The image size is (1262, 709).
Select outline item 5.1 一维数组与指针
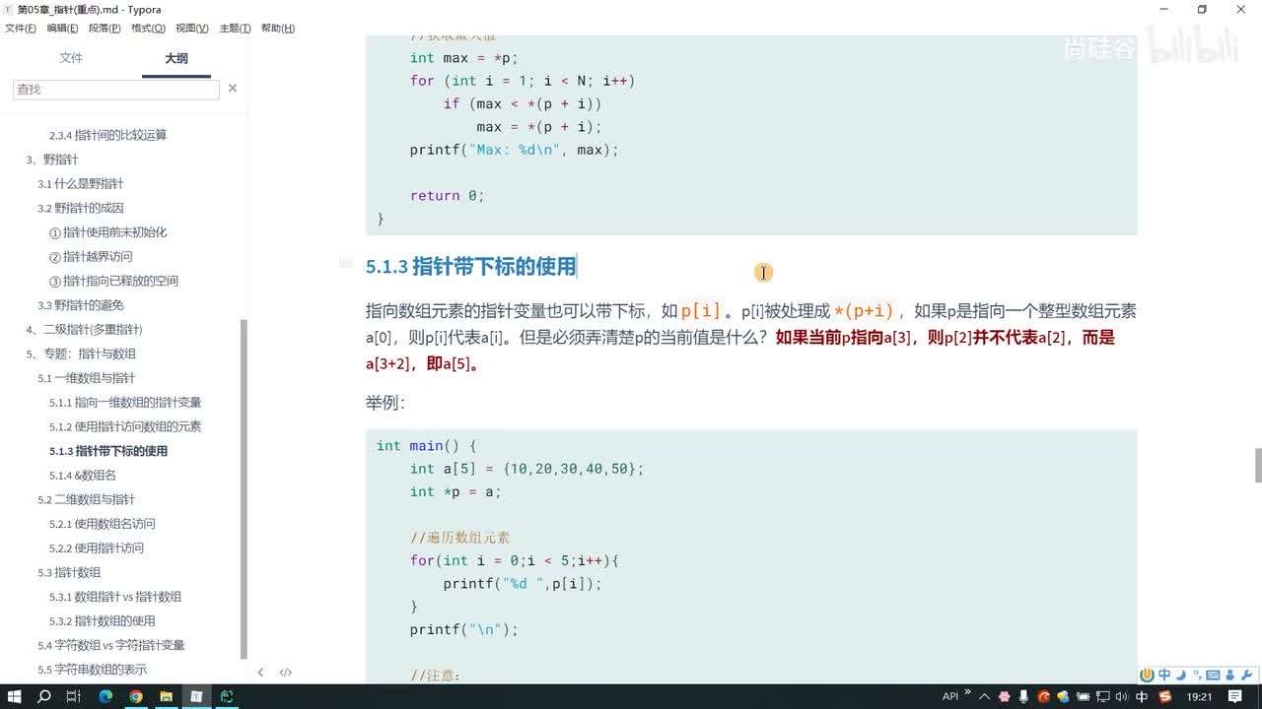tap(87, 378)
